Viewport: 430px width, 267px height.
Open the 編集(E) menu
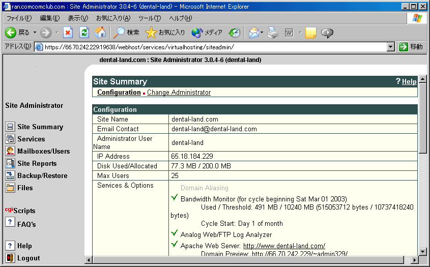[50, 18]
